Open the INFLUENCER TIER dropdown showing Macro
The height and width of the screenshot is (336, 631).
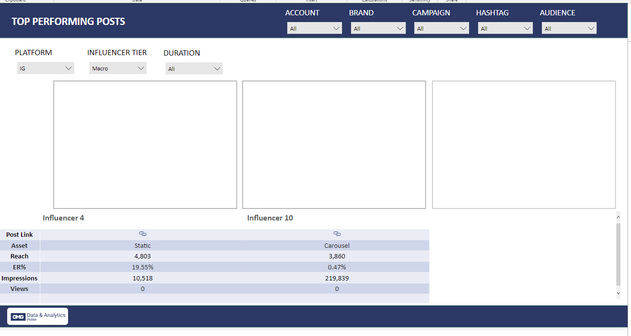pos(118,68)
